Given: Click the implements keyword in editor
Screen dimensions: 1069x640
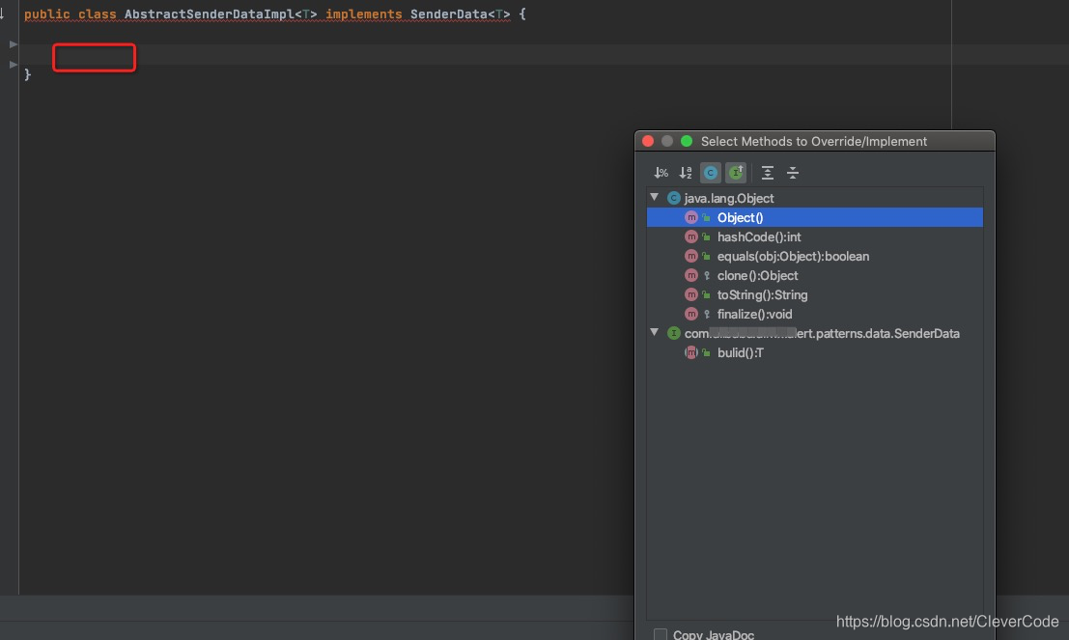Looking at the screenshot, I should 363,14.
